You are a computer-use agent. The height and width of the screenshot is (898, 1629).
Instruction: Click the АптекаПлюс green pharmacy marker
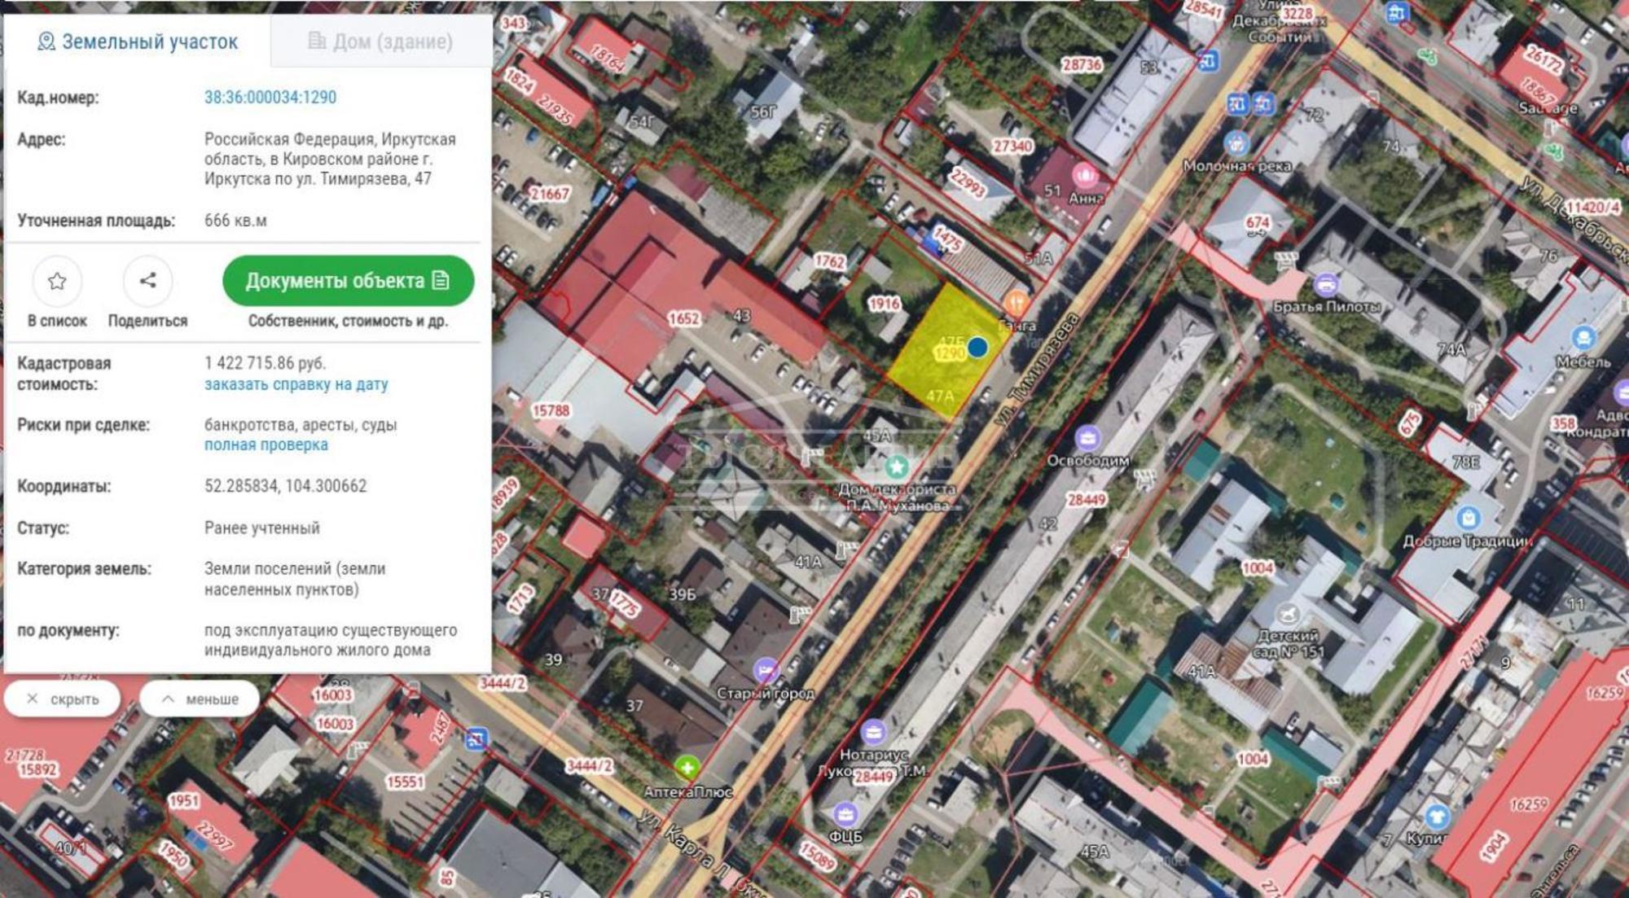687,767
